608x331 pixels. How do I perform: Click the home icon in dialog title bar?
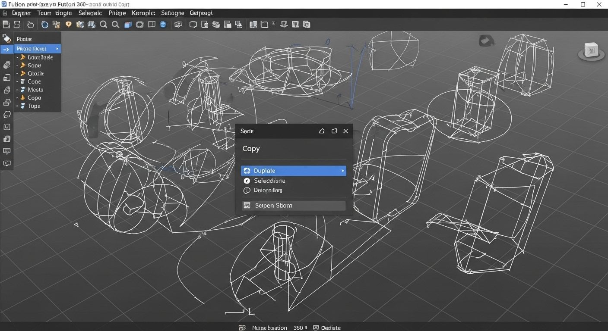pyautogui.click(x=322, y=131)
